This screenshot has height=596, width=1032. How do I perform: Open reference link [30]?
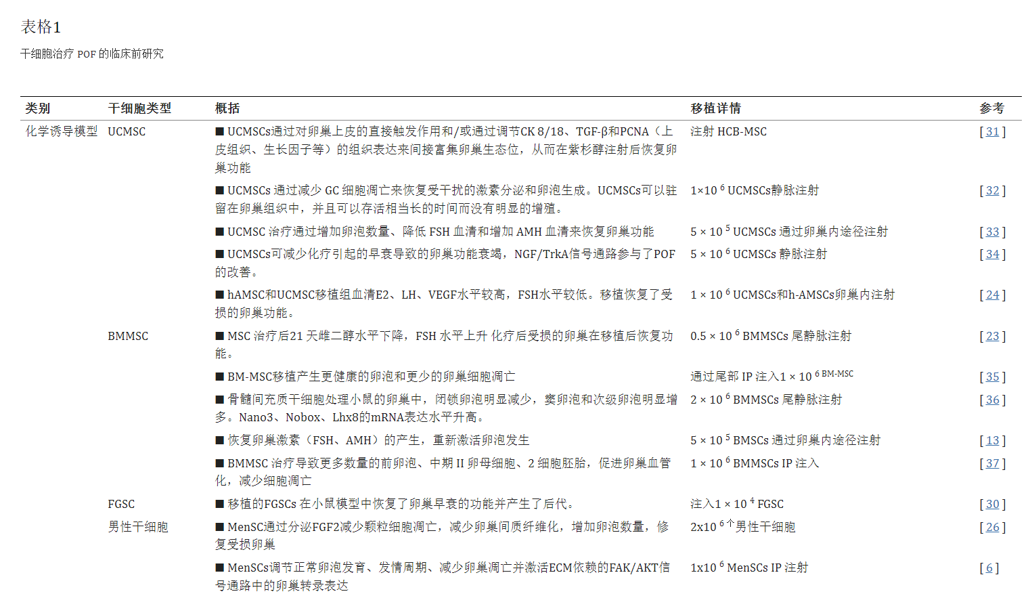(992, 504)
